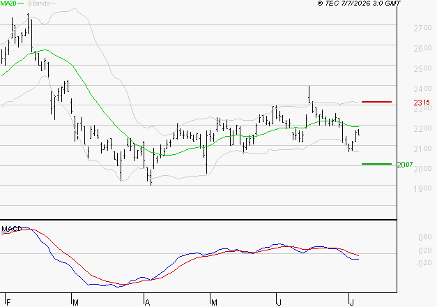Screen dimensions: 437x307
Task: Click the last J month marker on axis
Action: tap(352, 302)
